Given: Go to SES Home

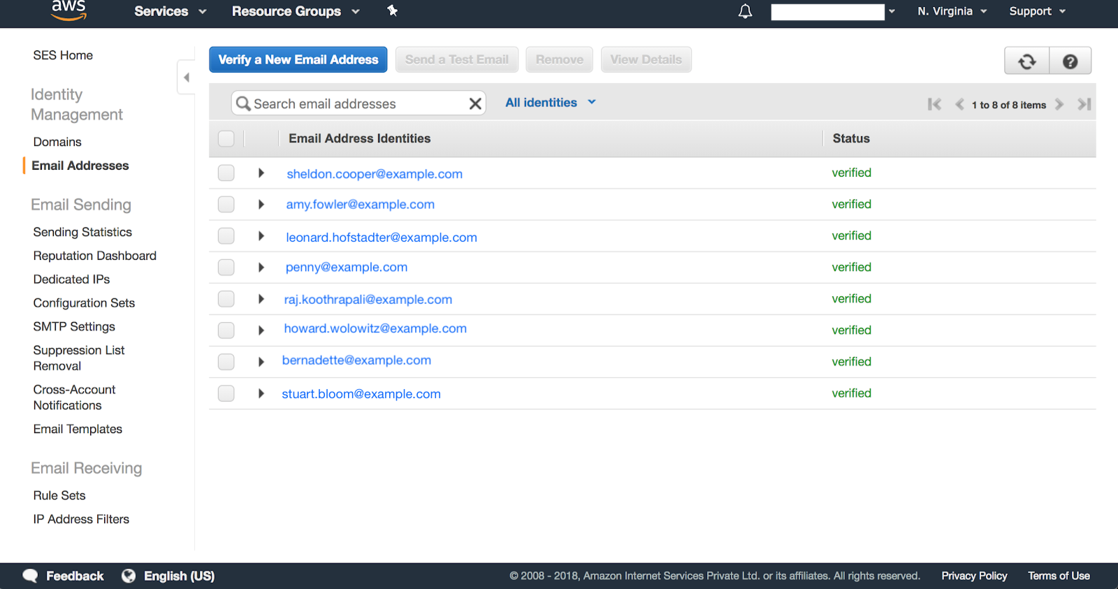Looking at the screenshot, I should click(63, 55).
